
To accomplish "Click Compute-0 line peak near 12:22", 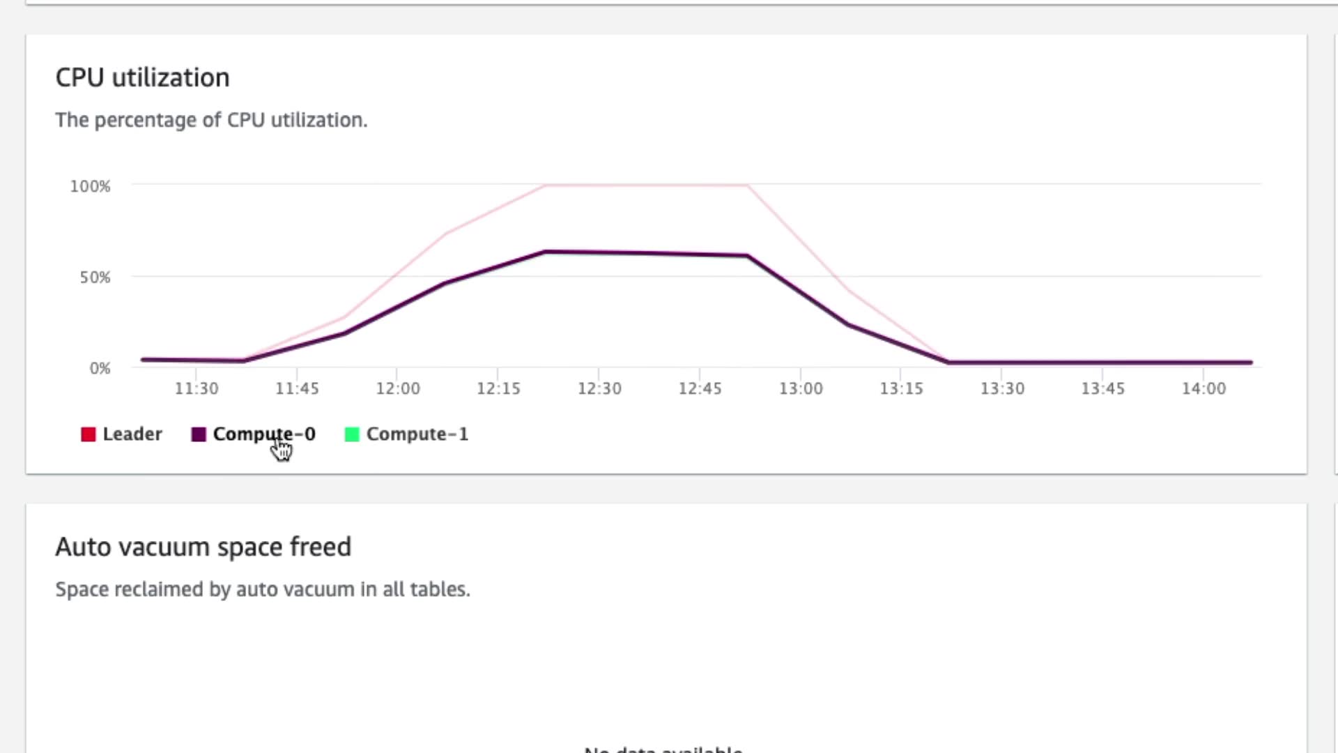I will 546,251.
